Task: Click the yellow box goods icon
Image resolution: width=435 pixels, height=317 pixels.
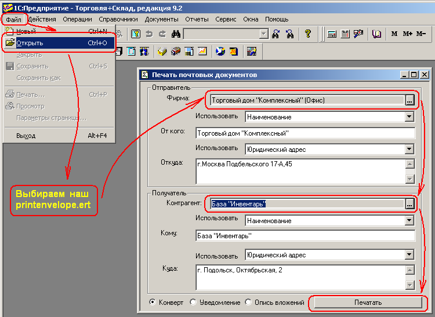Action: click(x=162, y=51)
